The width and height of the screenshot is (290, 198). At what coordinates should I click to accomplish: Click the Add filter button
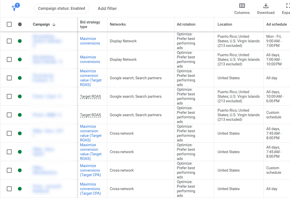click(107, 8)
